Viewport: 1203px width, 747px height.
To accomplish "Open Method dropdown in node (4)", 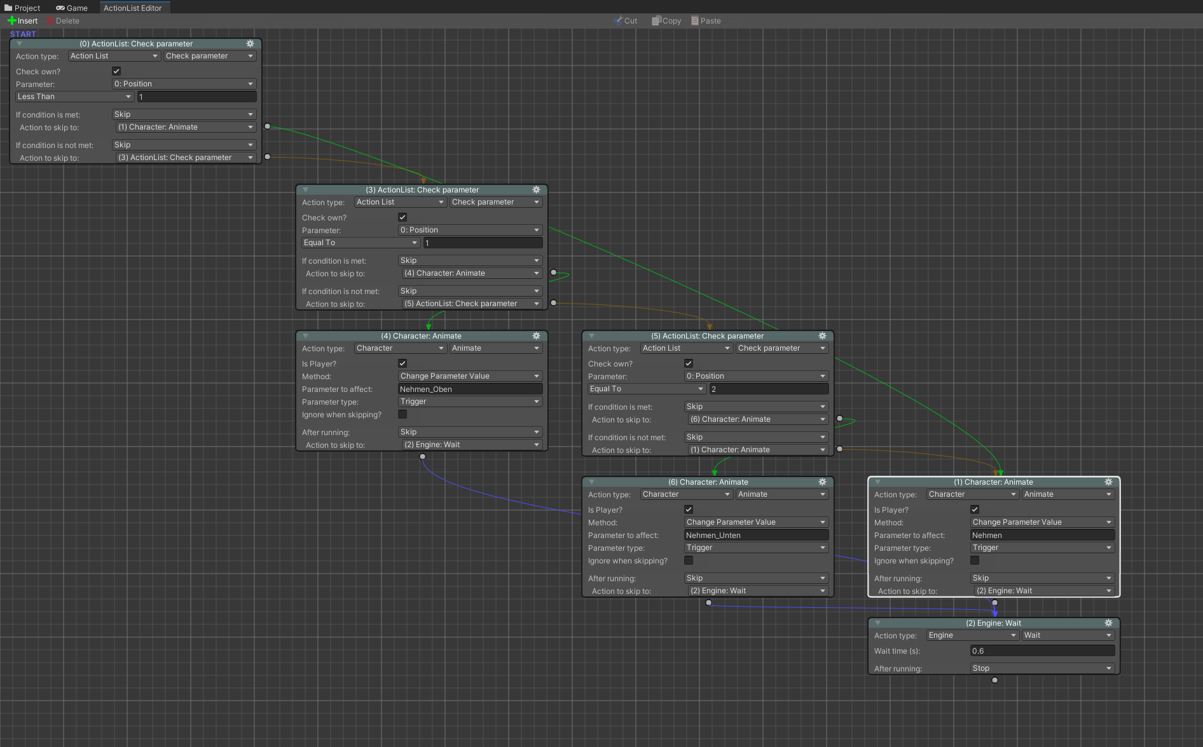I will point(470,376).
